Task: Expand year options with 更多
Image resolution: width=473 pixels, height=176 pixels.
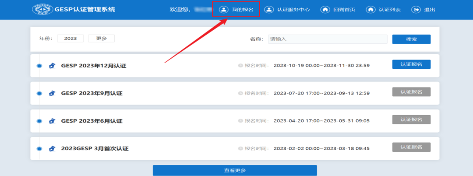Action: (x=101, y=38)
